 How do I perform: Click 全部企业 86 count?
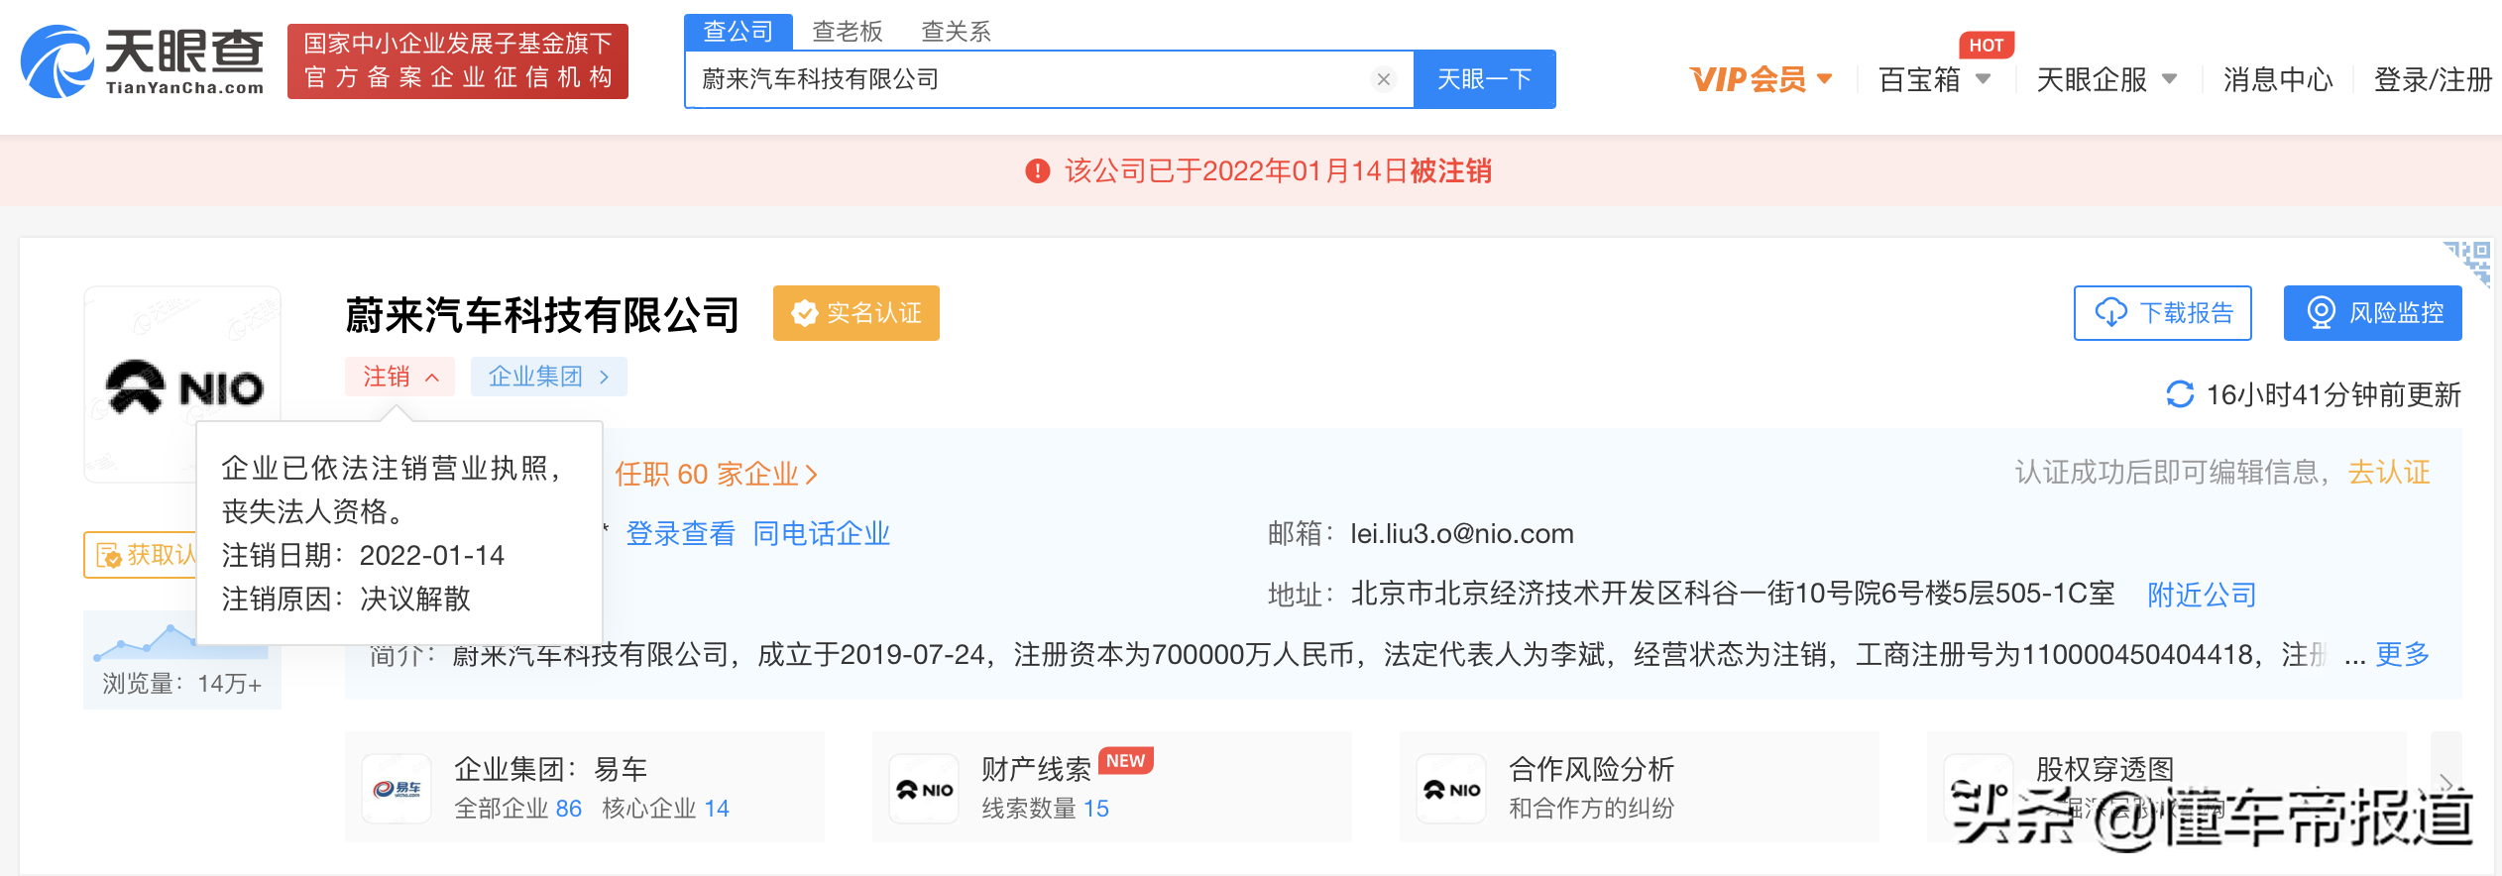point(517,809)
